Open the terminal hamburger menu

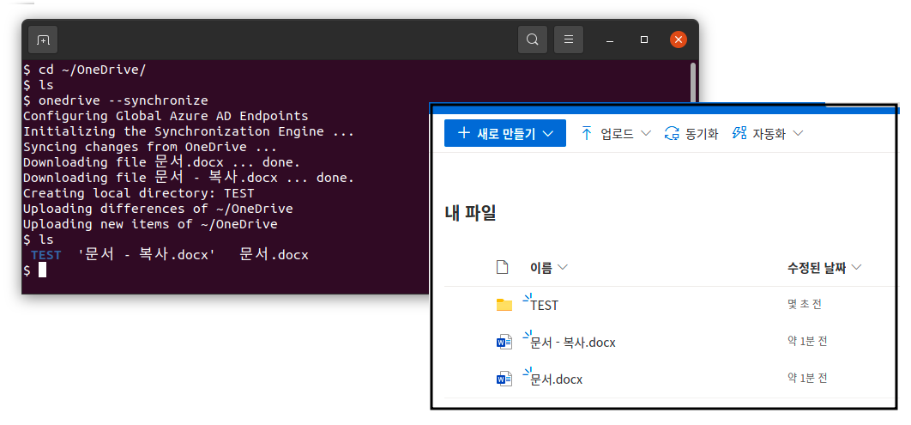[x=569, y=39]
